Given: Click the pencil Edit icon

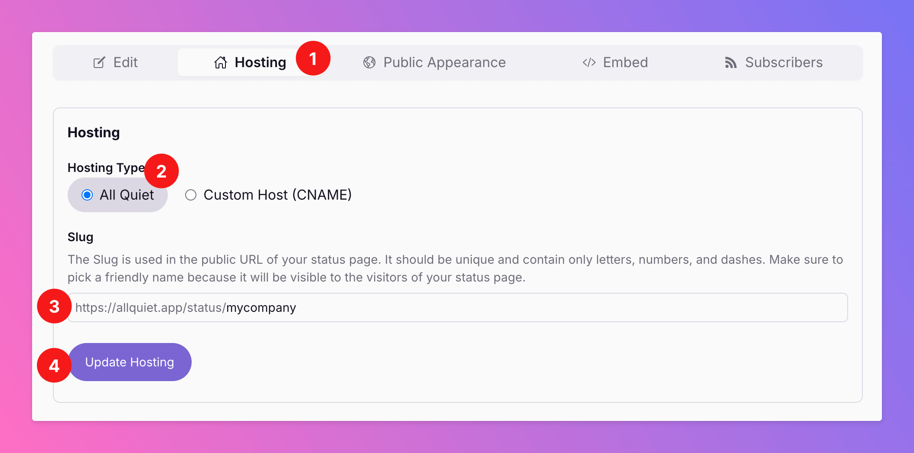Looking at the screenshot, I should [x=99, y=62].
